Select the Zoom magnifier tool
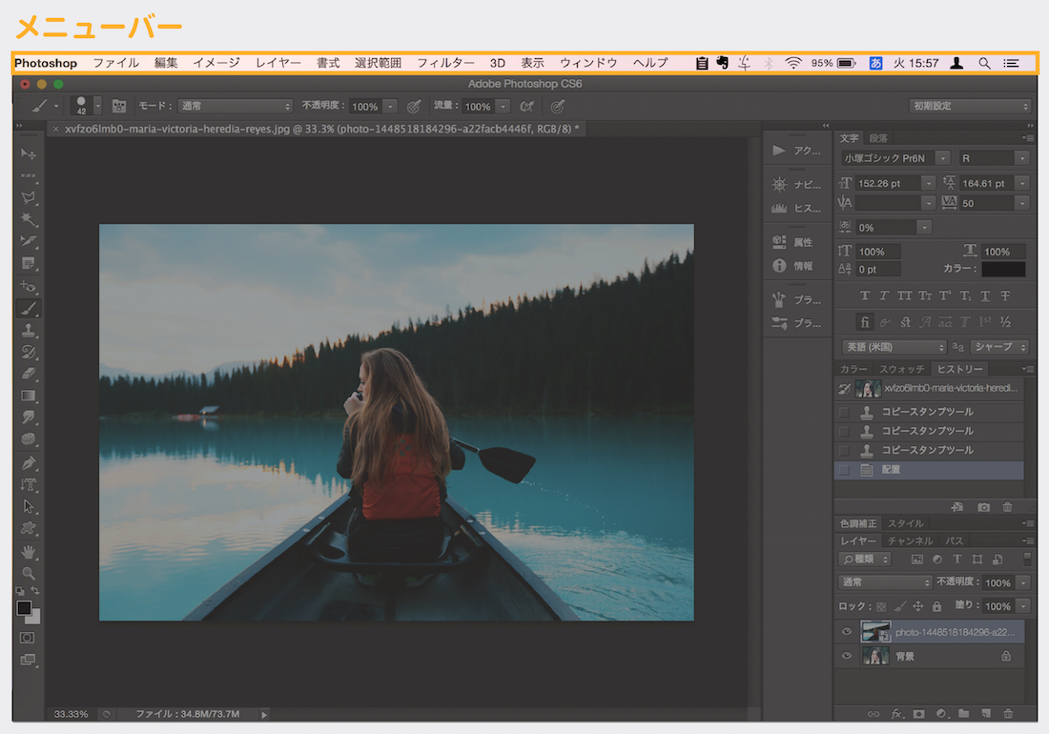Screen dimensions: 1049x734 coord(29,573)
